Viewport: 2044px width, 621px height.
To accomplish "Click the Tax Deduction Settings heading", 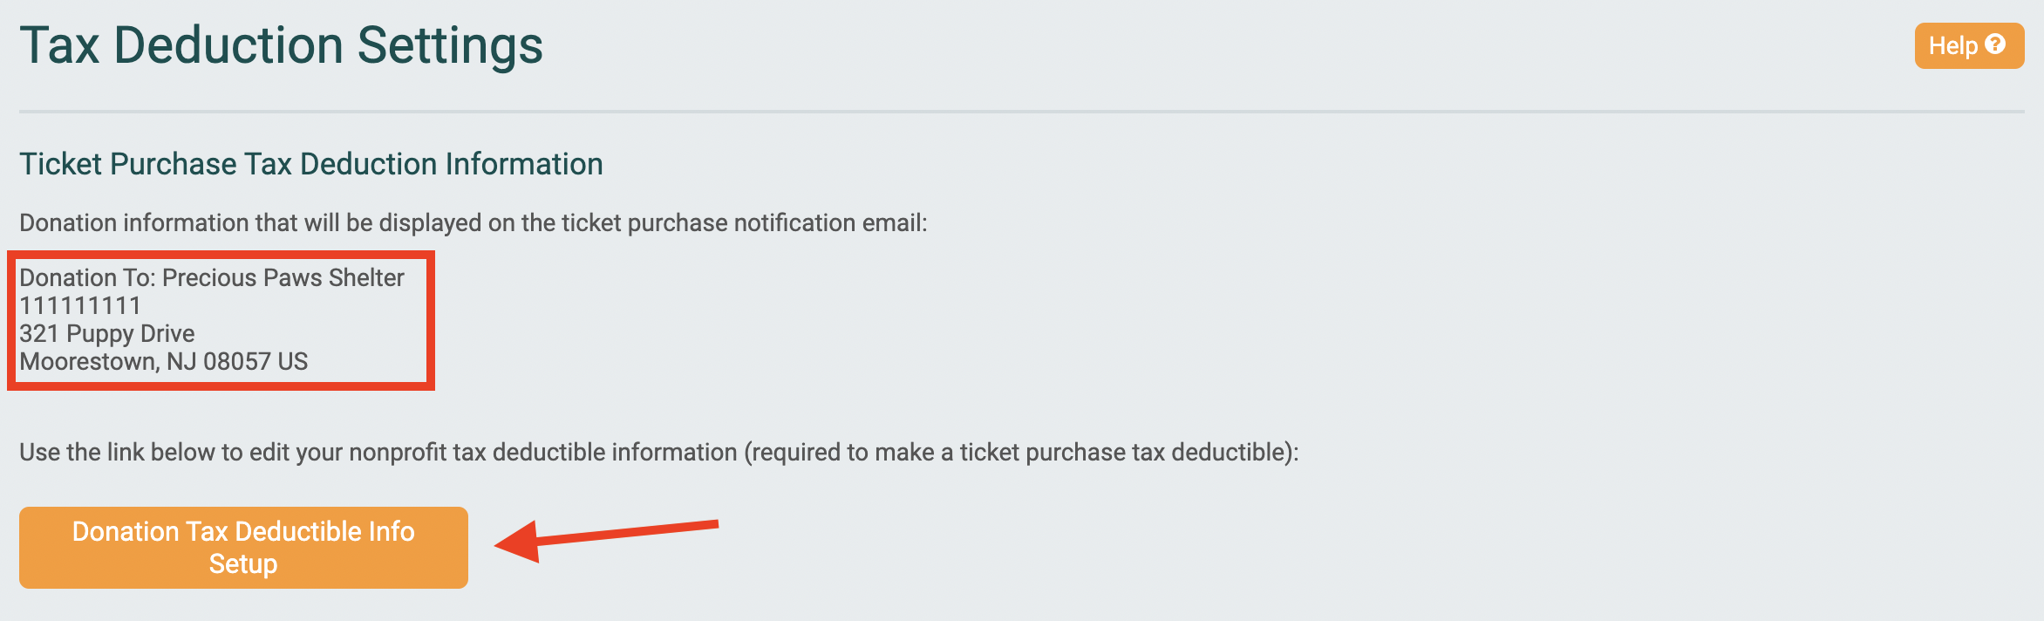I will (x=283, y=47).
